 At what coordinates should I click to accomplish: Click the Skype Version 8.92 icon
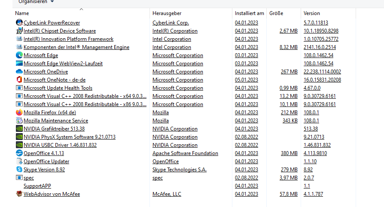point(19,170)
